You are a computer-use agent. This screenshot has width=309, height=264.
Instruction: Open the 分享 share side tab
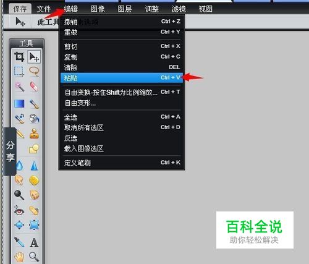coord(10,151)
